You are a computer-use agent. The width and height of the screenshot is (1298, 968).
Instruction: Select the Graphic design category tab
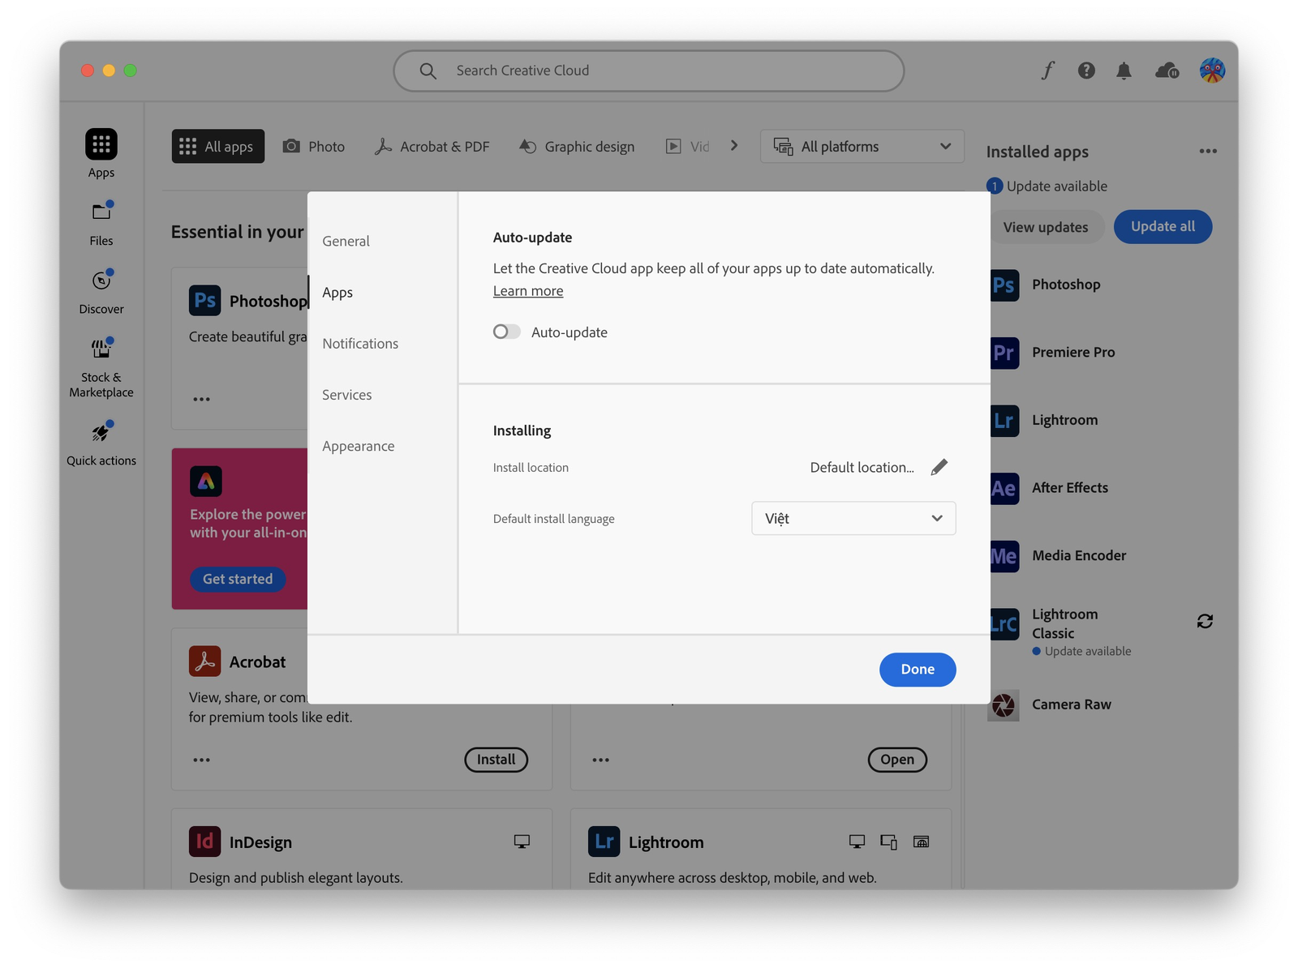(x=577, y=146)
